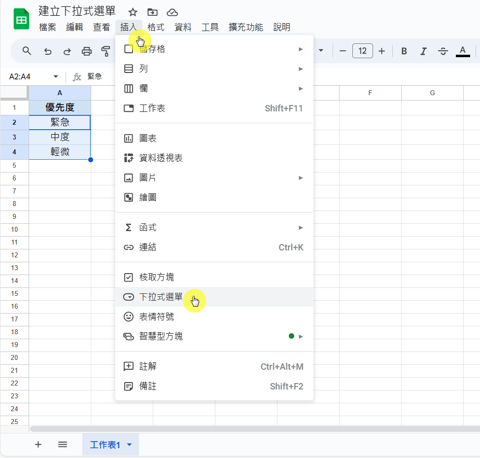480x458 pixels.
Task: Open the Print icon
Action: point(86,51)
